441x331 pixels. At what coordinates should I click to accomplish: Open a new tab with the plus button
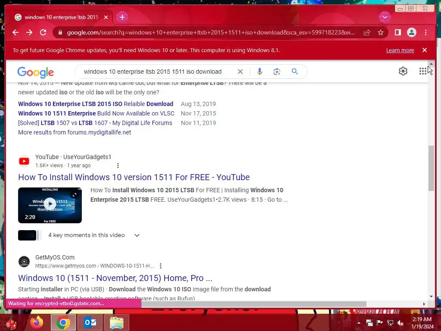[122, 17]
